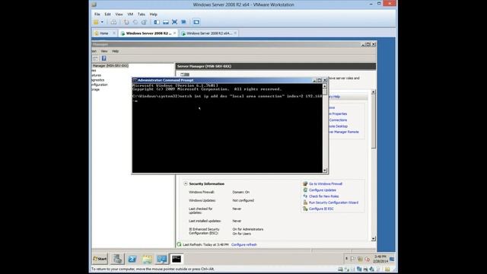Open Server Manager from taskbar

click(117, 259)
